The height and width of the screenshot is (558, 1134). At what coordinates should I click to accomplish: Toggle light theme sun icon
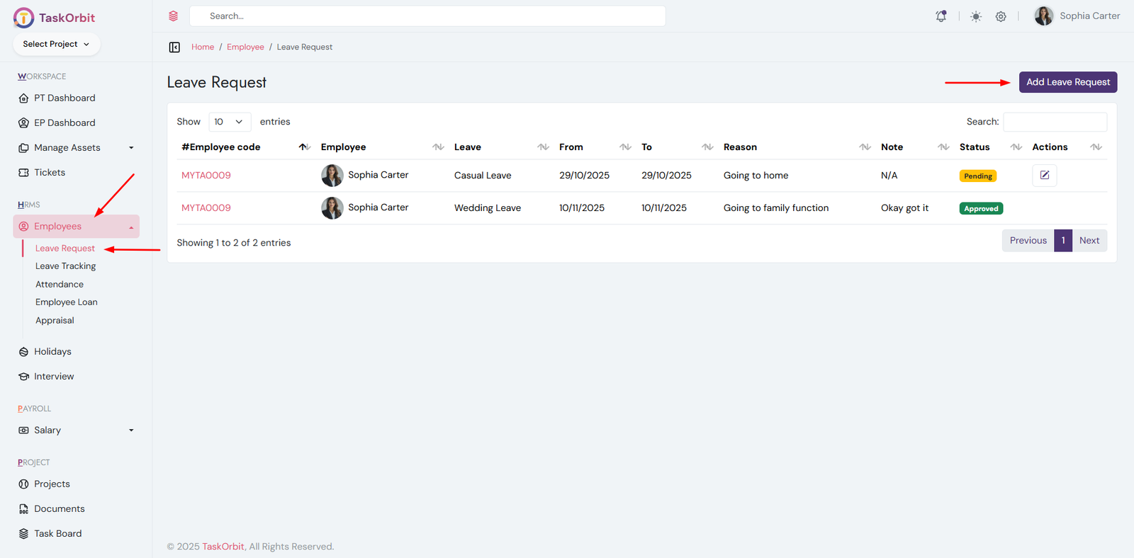pos(976,16)
